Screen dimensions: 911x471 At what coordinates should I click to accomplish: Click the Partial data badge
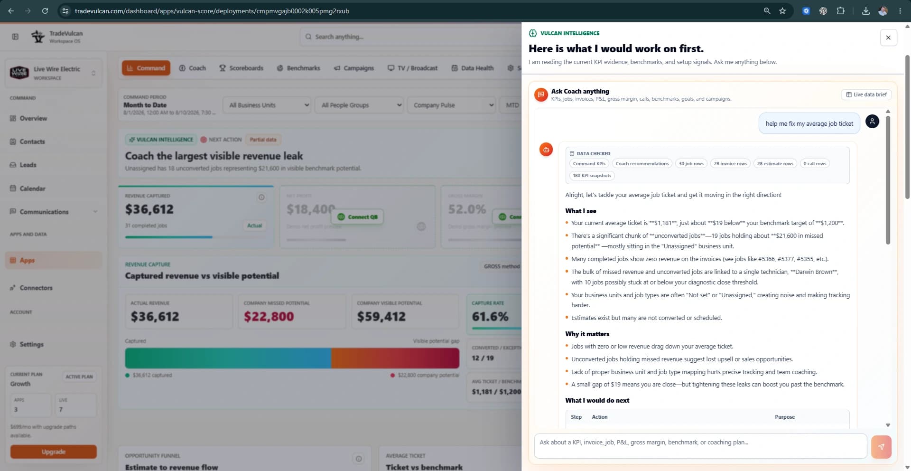263,140
